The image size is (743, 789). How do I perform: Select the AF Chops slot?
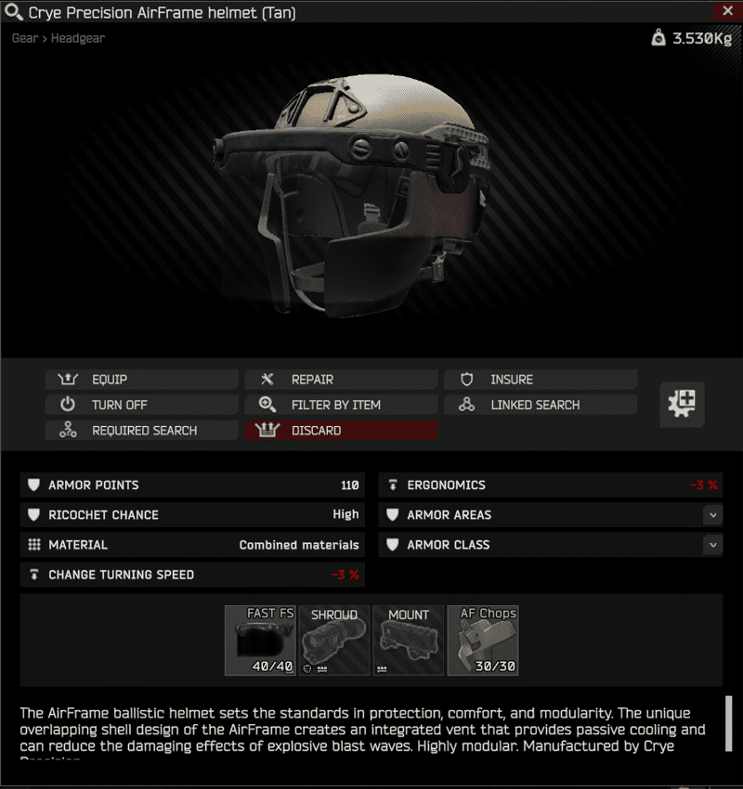pyautogui.click(x=483, y=640)
